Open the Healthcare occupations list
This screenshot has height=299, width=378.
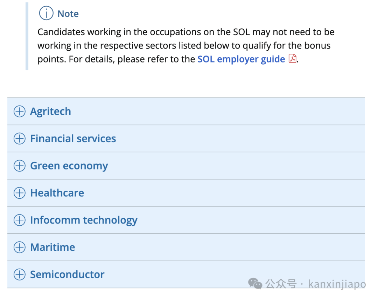(x=186, y=193)
